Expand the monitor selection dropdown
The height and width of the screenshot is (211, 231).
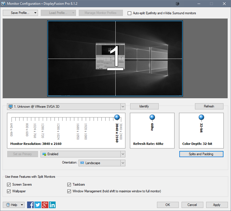tap(123, 107)
